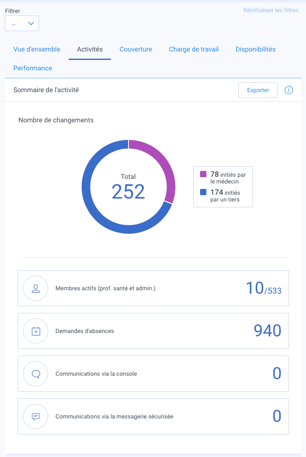Click the '174 initiés par un tiers' legend text
Screen dimensions: 306x457
coord(225,196)
